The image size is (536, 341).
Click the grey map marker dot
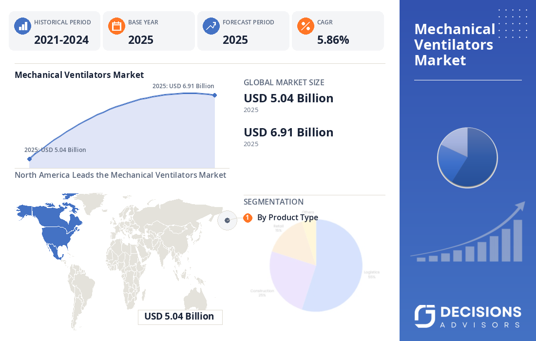coord(228,220)
